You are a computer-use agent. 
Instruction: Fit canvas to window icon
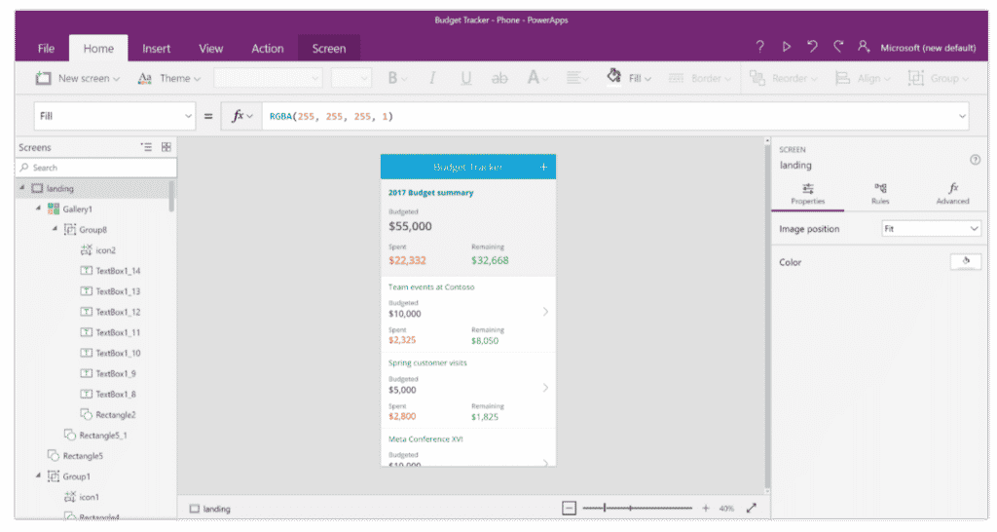pos(752,508)
